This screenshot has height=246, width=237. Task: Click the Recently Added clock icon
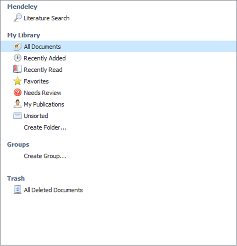[x=18, y=58]
